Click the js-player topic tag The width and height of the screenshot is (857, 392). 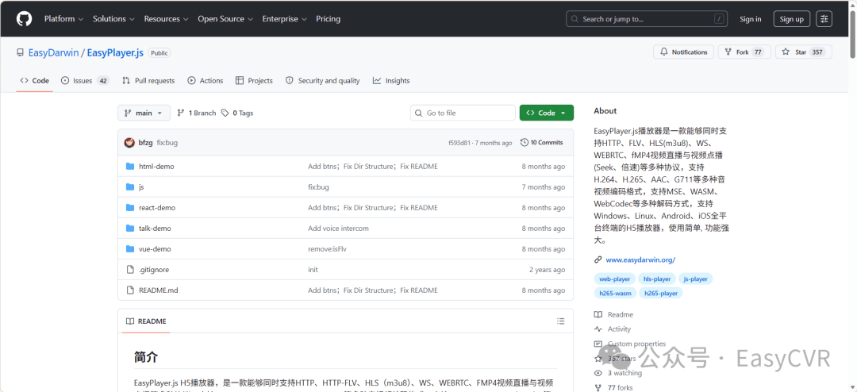click(x=696, y=279)
